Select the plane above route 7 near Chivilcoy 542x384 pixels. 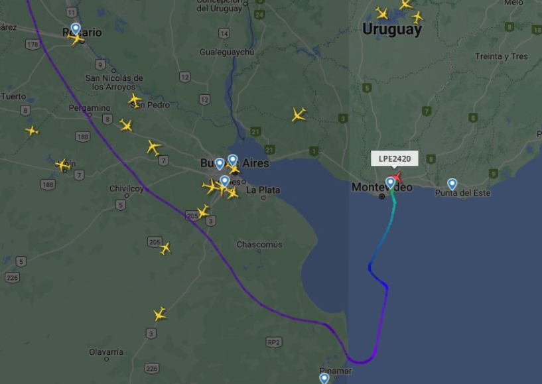click(153, 148)
